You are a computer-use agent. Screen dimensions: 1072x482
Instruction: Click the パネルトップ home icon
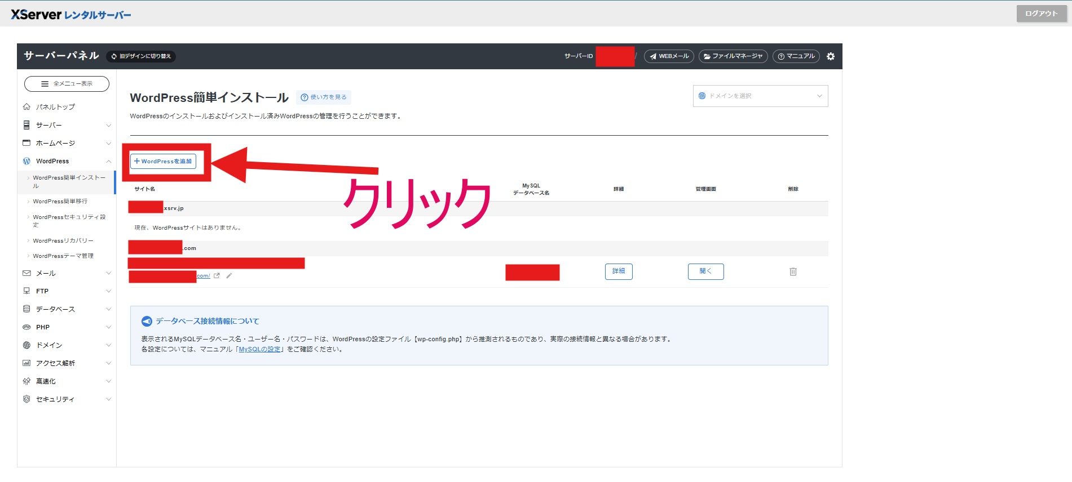(x=27, y=107)
